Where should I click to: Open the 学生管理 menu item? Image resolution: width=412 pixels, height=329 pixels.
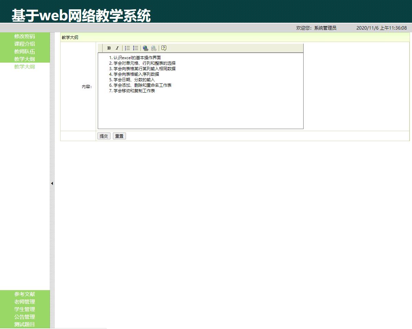pos(24,309)
